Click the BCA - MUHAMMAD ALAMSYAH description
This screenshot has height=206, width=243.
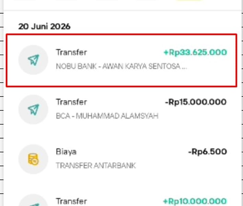tap(107, 116)
